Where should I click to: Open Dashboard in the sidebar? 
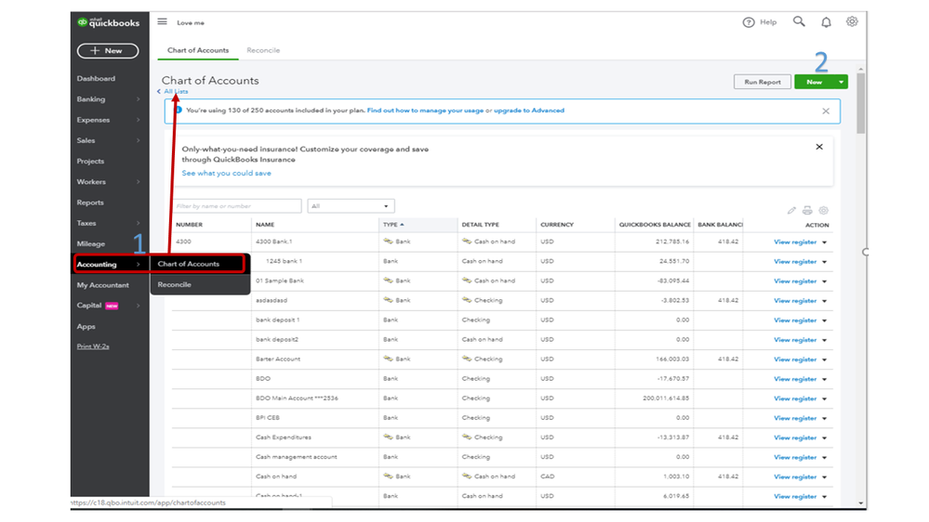coord(96,78)
